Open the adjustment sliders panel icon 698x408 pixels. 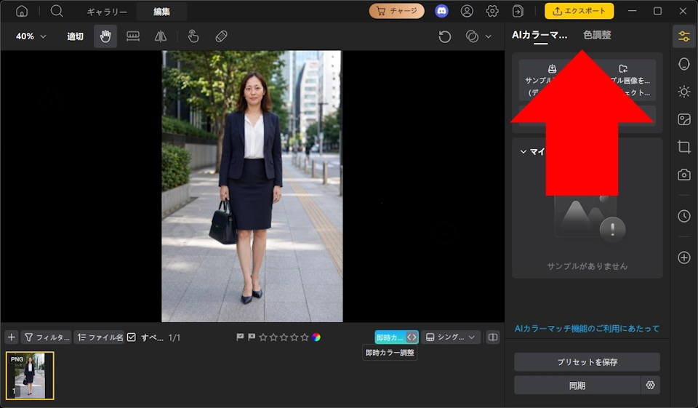click(x=684, y=36)
